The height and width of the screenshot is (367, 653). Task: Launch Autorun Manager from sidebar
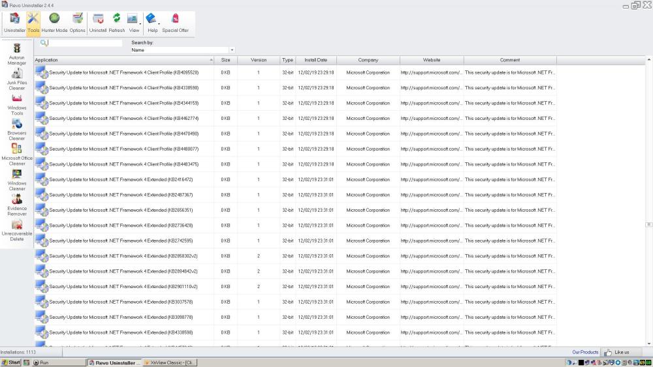[17, 54]
